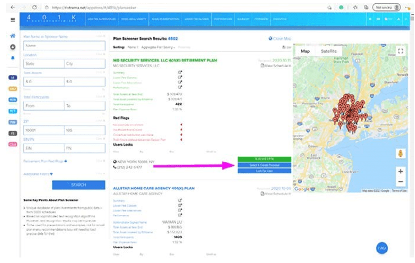Click Select & Create Proposal button
This screenshot has height=263, width=415.
[263, 165]
